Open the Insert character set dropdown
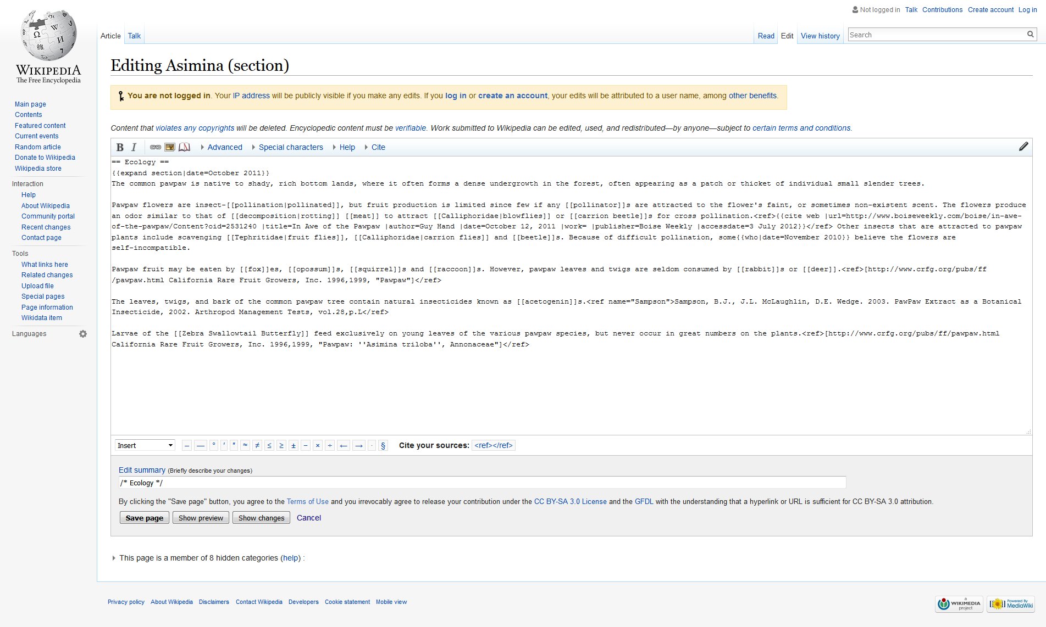1046x627 pixels. tap(145, 445)
